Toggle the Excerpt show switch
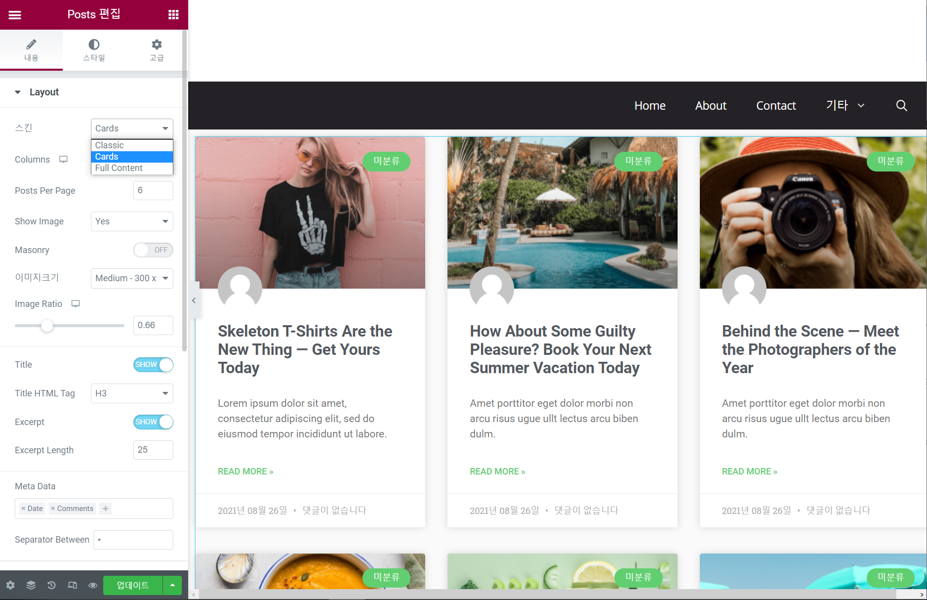Image resolution: width=927 pixels, height=600 pixels. pos(153,422)
